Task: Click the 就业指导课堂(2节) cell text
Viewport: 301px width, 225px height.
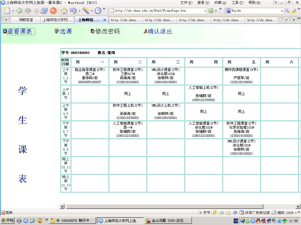Action: click(x=90, y=70)
